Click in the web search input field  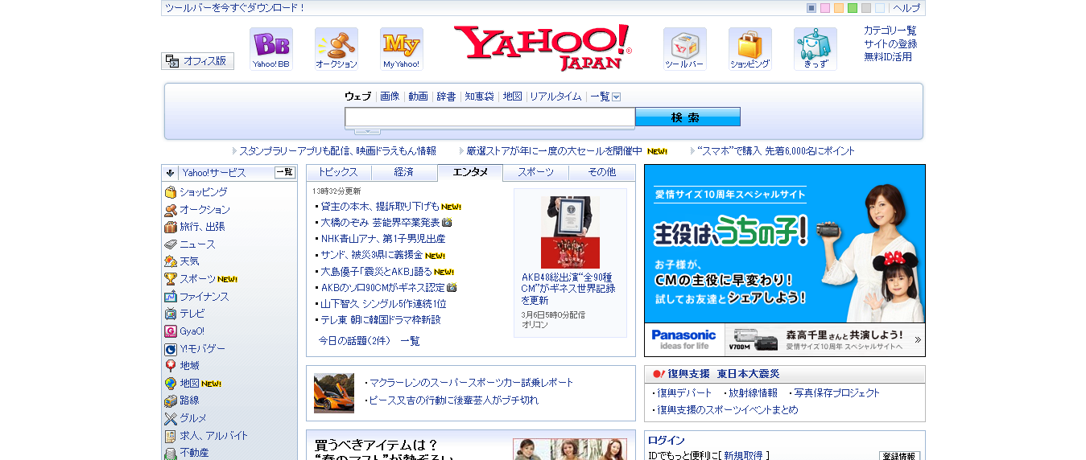(x=489, y=117)
